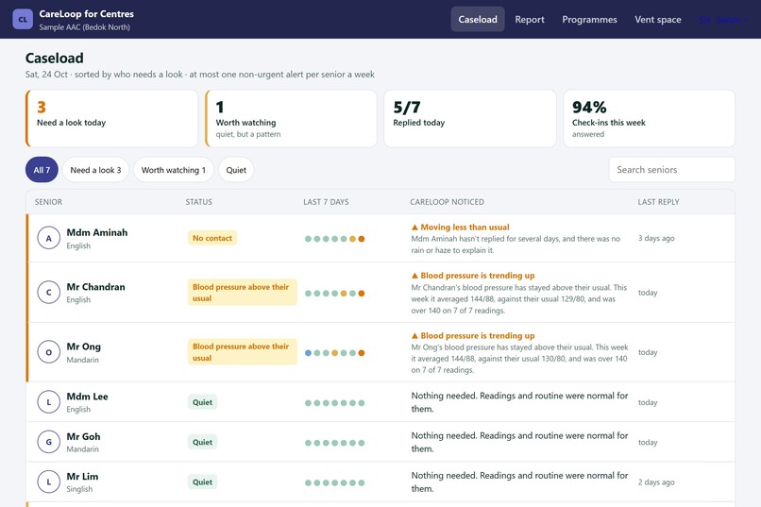Click Mr Chandran's last 7 days dots
The width and height of the screenshot is (761, 507).
coord(335,293)
